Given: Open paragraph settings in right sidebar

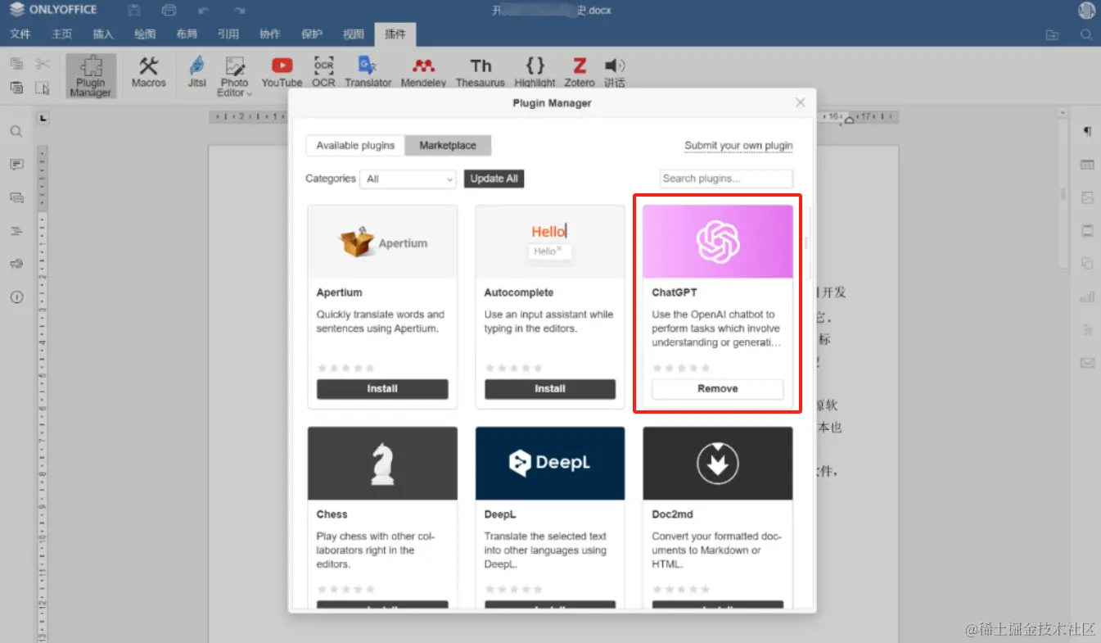Looking at the screenshot, I should 1088,132.
